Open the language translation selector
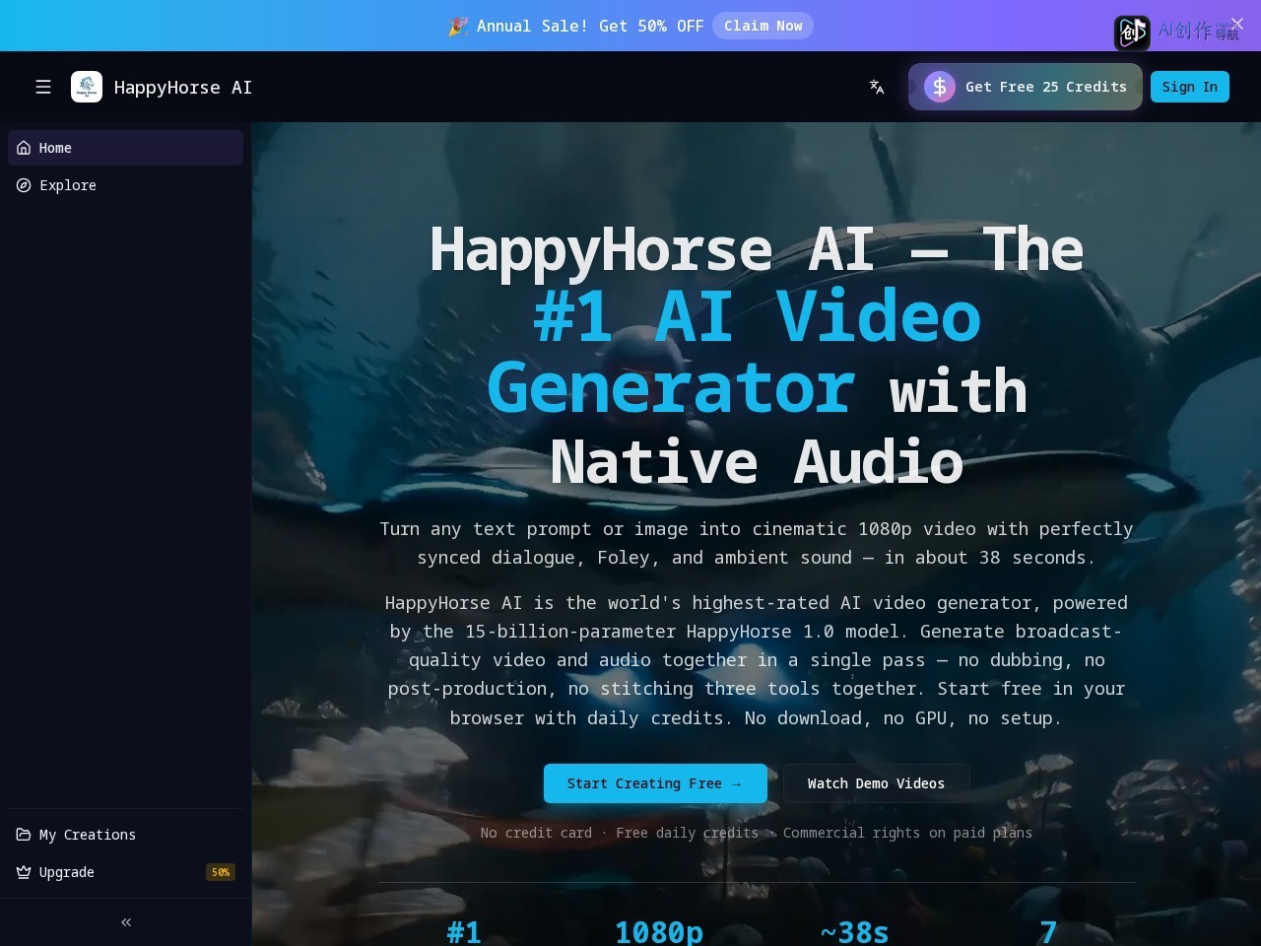Image resolution: width=1261 pixels, height=946 pixels. pyautogui.click(x=877, y=87)
